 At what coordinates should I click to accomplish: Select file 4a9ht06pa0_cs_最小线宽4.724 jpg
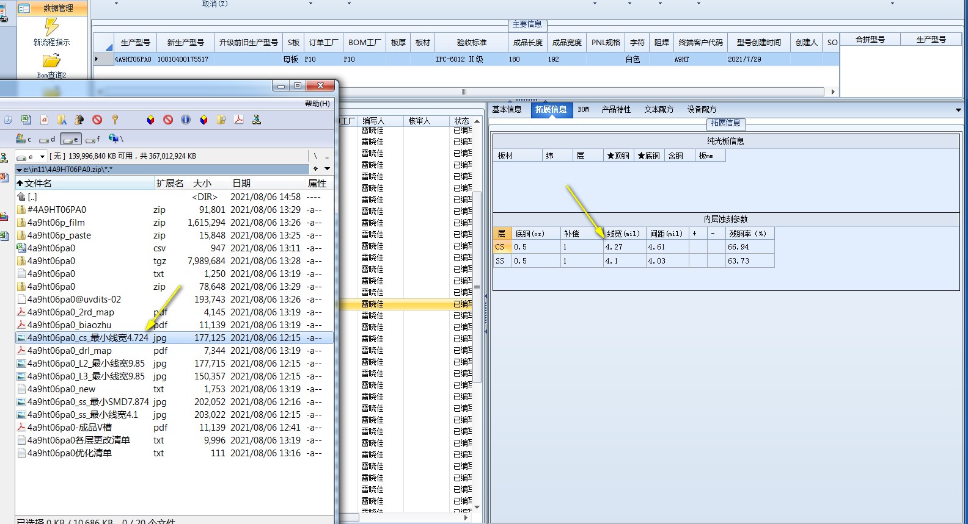point(174,338)
